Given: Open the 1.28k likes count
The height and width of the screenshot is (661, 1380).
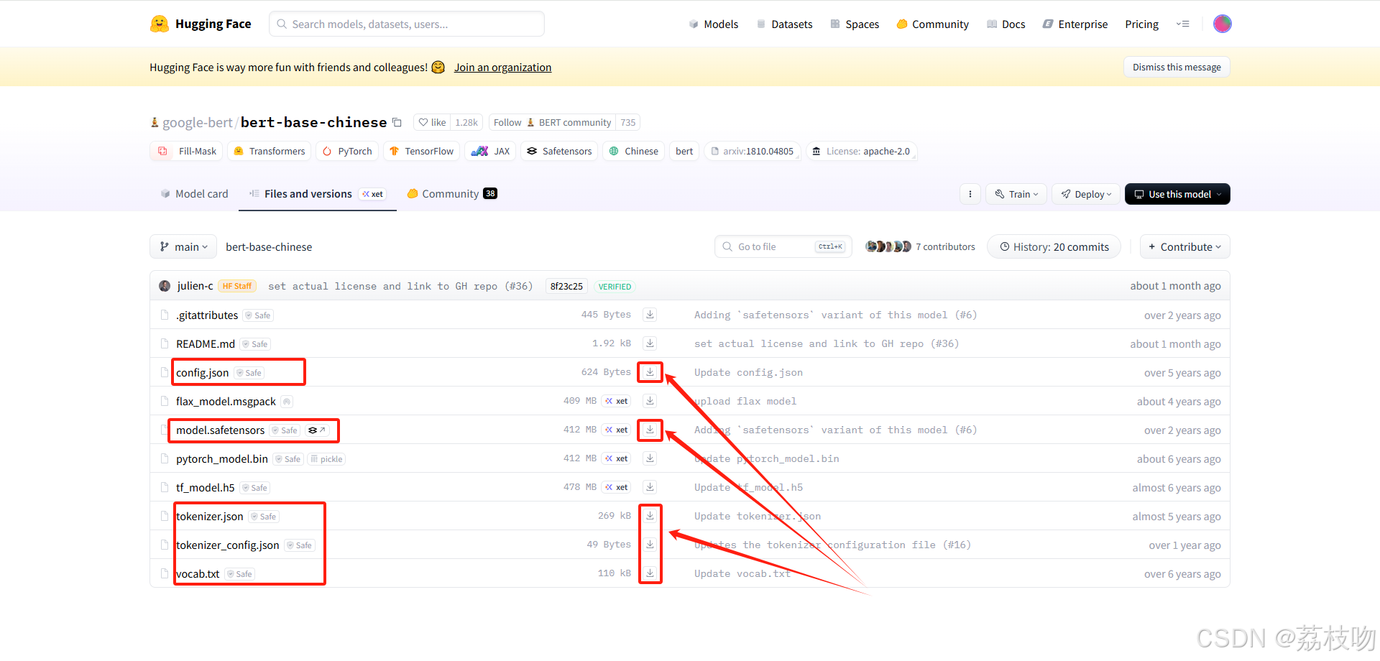Looking at the screenshot, I should [x=466, y=122].
